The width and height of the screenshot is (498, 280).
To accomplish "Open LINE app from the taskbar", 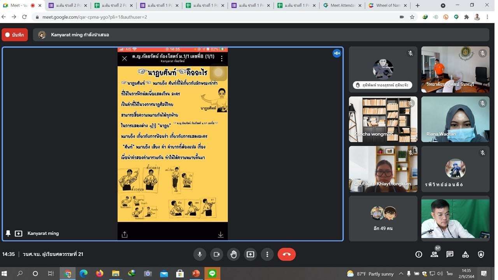I will click(x=212, y=274).
